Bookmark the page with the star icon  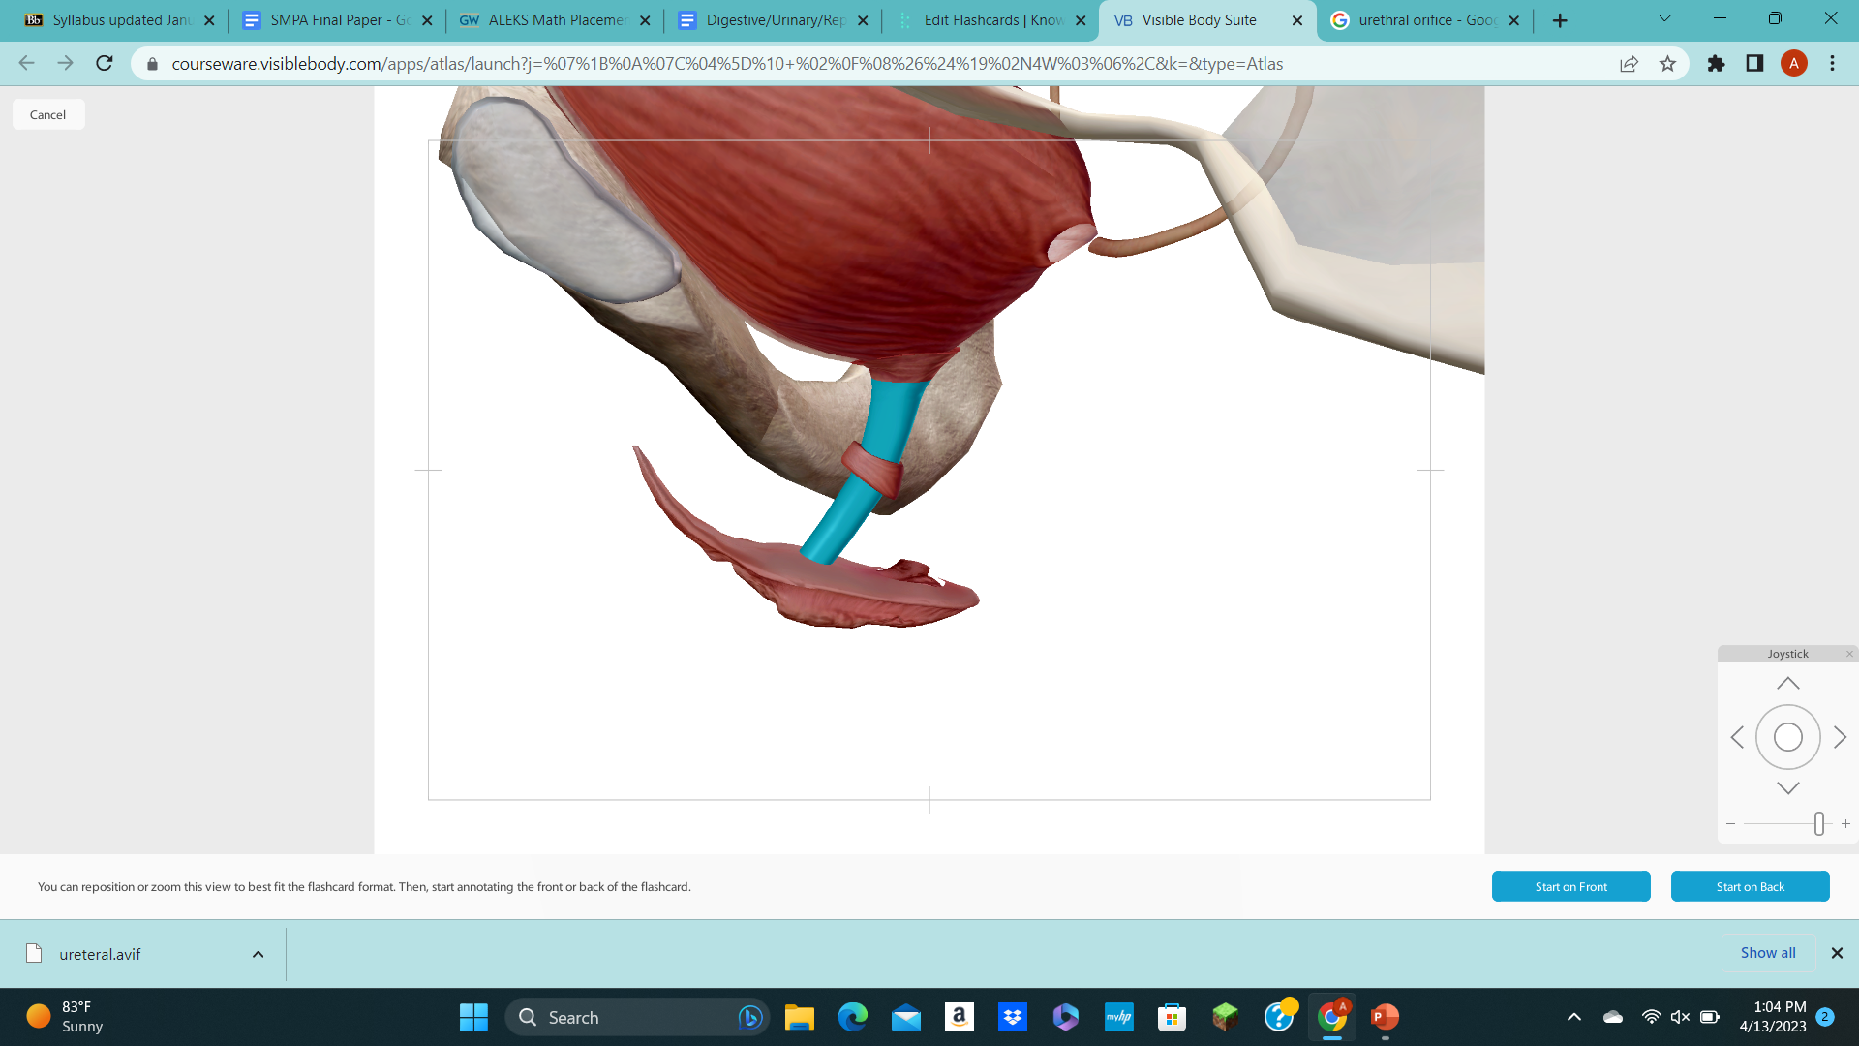click(x=1668, y=64)
